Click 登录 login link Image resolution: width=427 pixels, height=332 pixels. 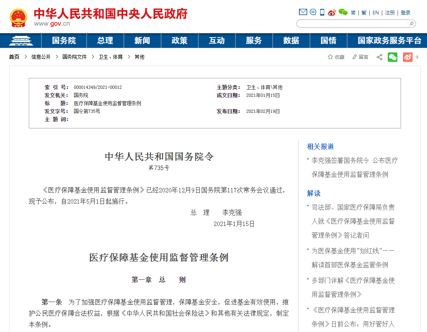point(405,13)
